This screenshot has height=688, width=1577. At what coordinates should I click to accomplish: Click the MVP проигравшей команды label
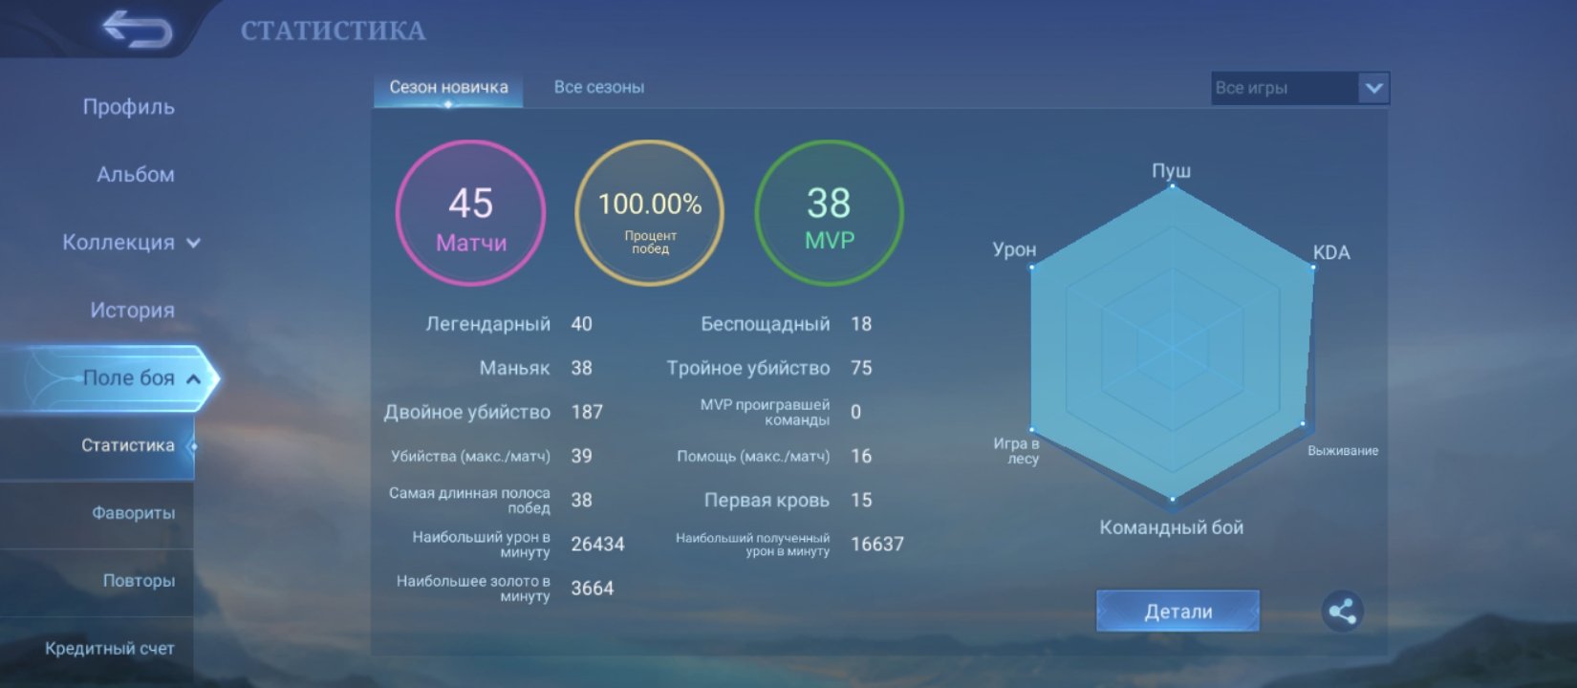pos(765,413)
